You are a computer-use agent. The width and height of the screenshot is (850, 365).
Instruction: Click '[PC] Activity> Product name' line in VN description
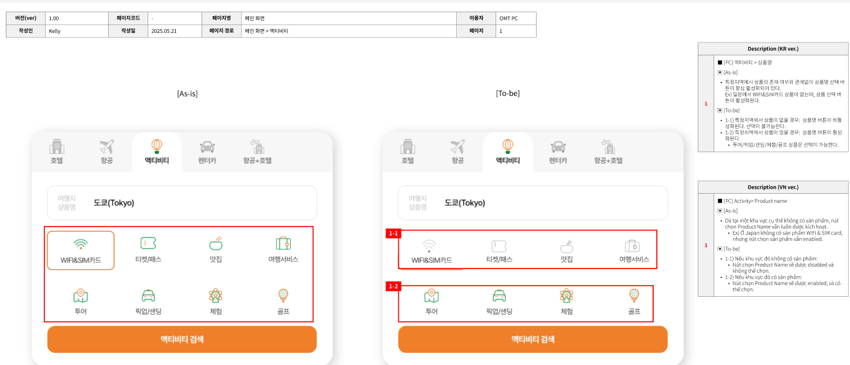(x=752, y=201)
